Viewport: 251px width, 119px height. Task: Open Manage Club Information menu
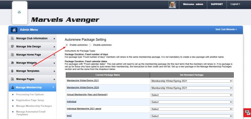point(32,38)
